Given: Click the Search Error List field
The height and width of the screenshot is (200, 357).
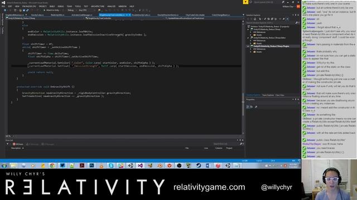Looking at the screenshot, I should coord(226,144).
